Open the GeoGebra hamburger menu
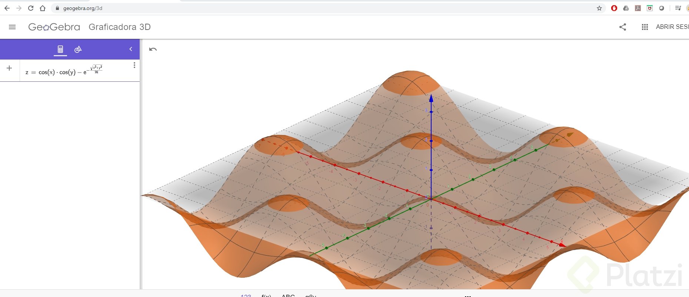This screenshot has height=297, width=689. [12, 27]
